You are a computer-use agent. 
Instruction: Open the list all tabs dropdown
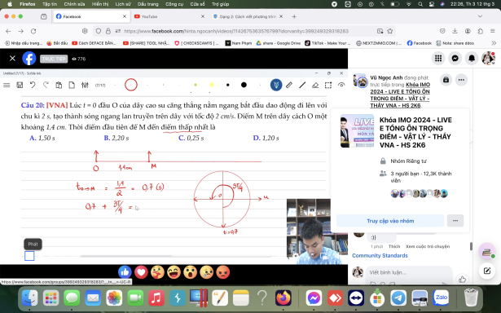click(x=480, y=16)
